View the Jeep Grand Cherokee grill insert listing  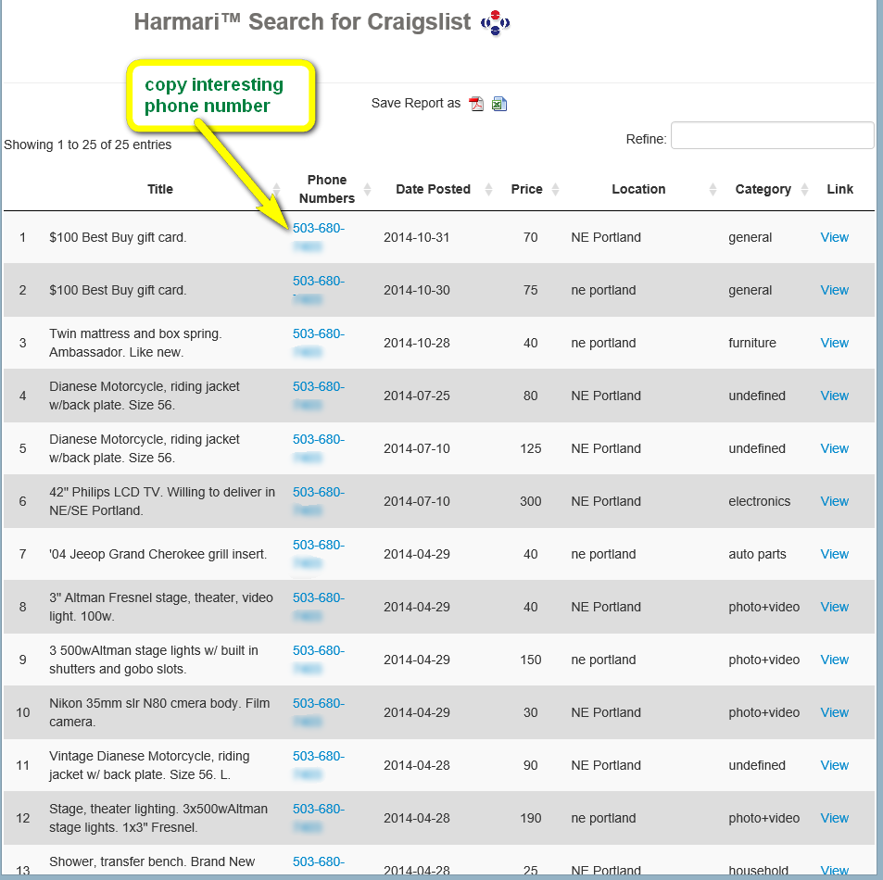[x=834, y=554]
